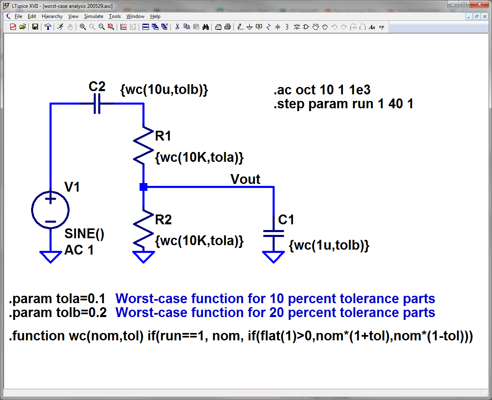Viewport: 492px width, 400px height.
Task: Select the Label Net tool
Action: coord(259,27)
